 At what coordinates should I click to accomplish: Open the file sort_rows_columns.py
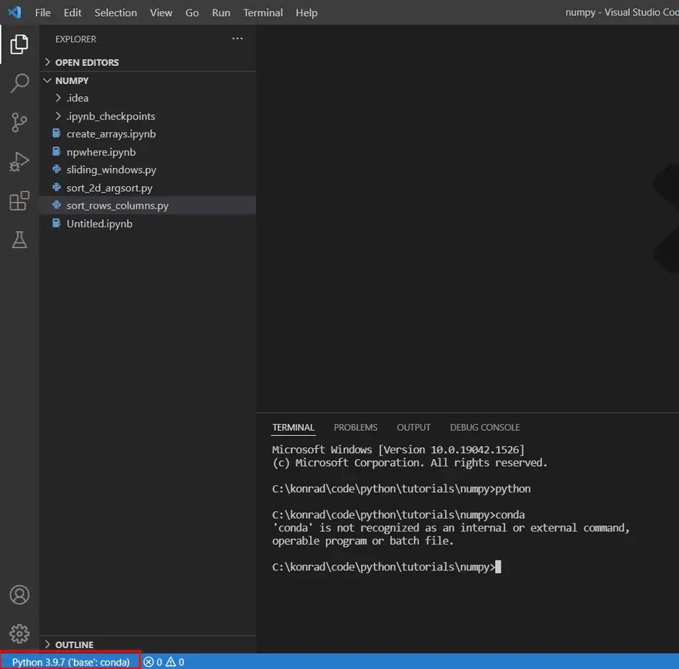pos(117,205)
